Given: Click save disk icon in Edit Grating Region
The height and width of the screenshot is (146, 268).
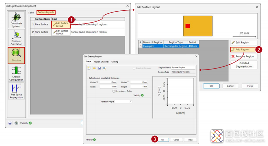Looking at the screenshot, I should 99,68.
